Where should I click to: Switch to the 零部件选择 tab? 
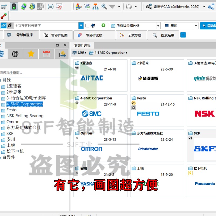(21, 35)
